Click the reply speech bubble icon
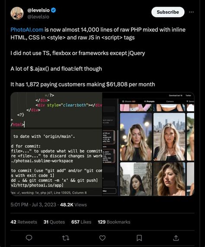The image size is (205, 247). pyautogui.click(x=29, y=238)
